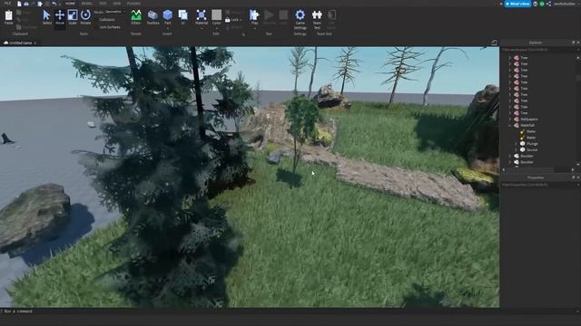581x326 pixels.
Task: Expand the Plunge tree node
Action: click(517, 143)
